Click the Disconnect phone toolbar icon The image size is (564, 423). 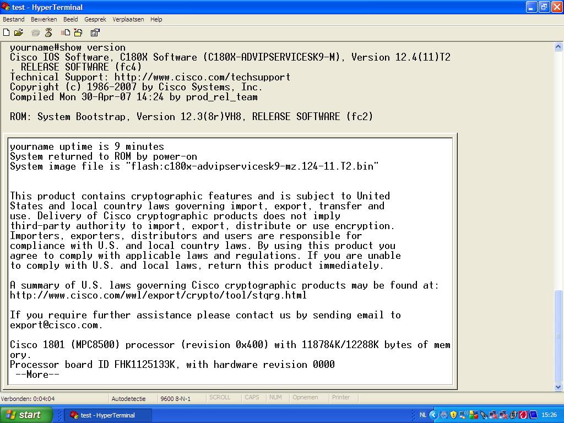tap(48, 32)
